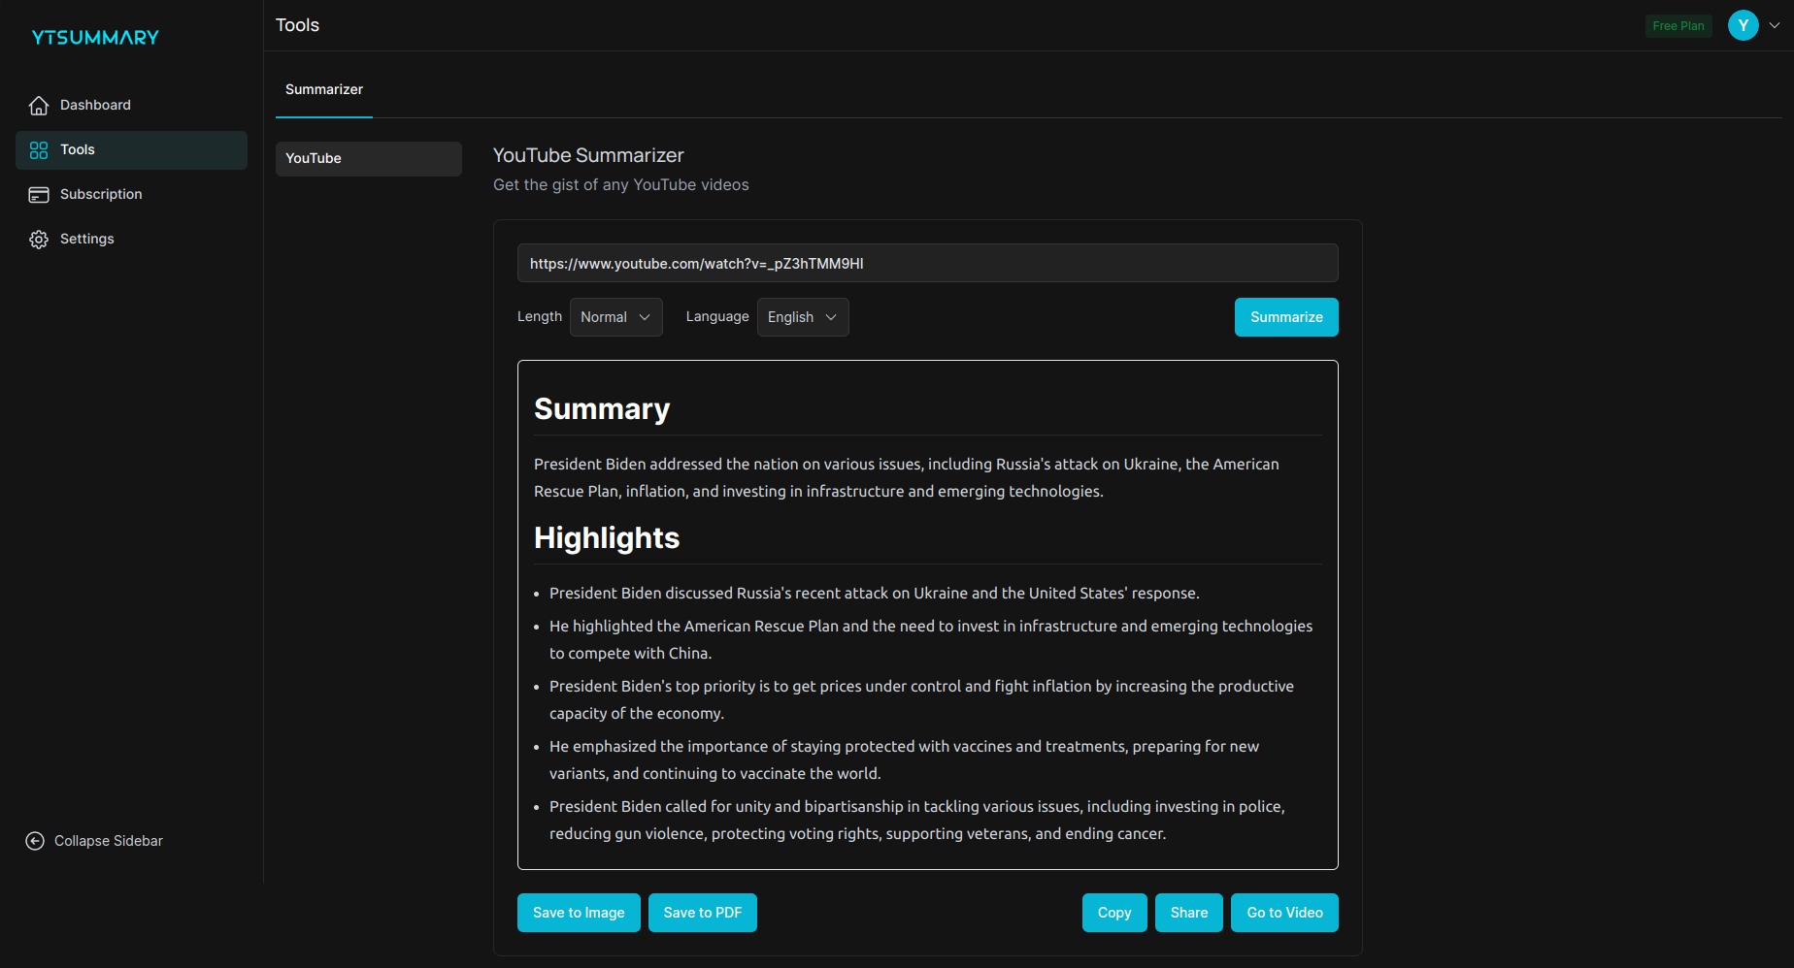Screen dimensions: 1794x968
Task: Click the Settings gear icon
Action: 39,239
